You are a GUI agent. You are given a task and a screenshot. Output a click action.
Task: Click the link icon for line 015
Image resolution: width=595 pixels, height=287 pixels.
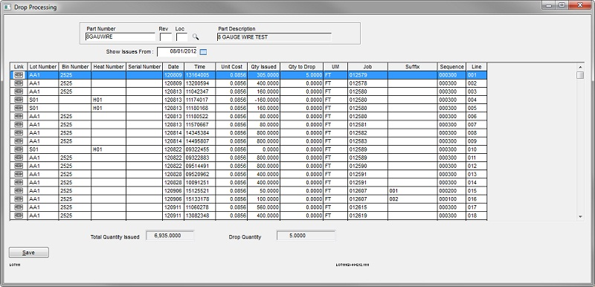pyautogui.click(x=19, y=190)
